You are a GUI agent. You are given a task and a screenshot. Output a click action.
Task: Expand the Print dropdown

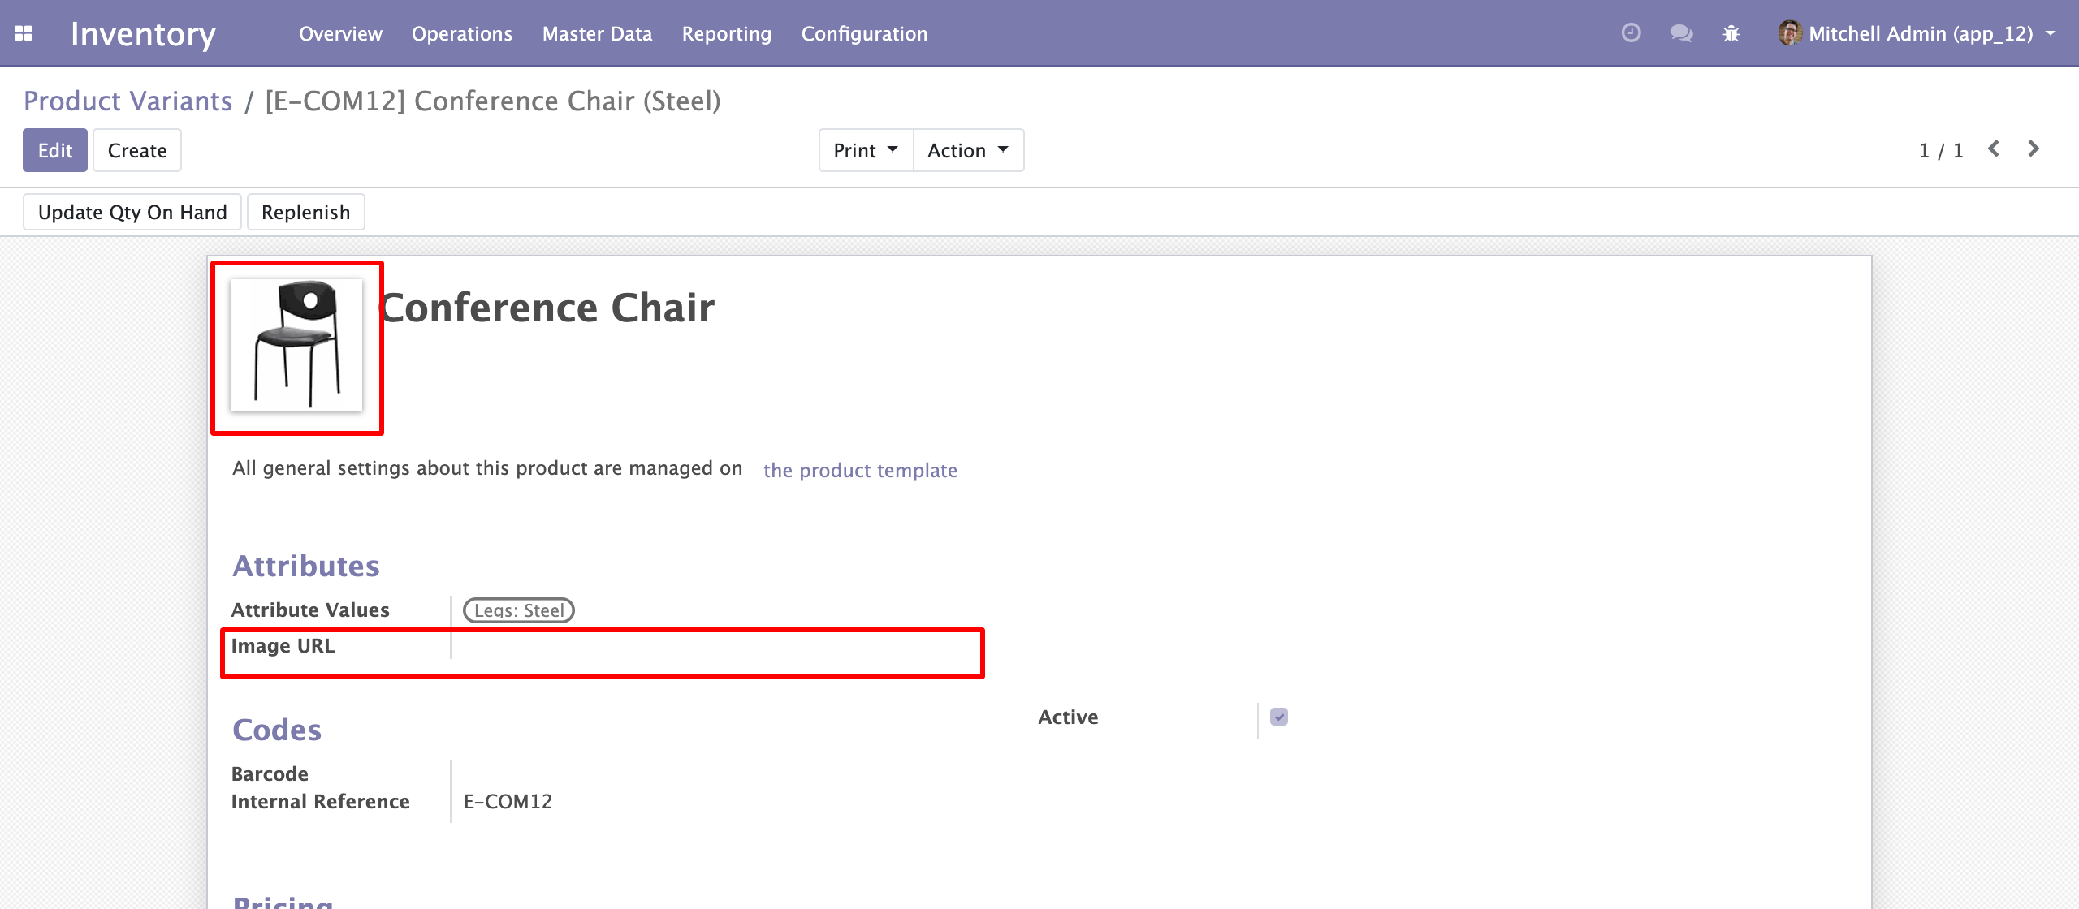click(x=866, y=150)
